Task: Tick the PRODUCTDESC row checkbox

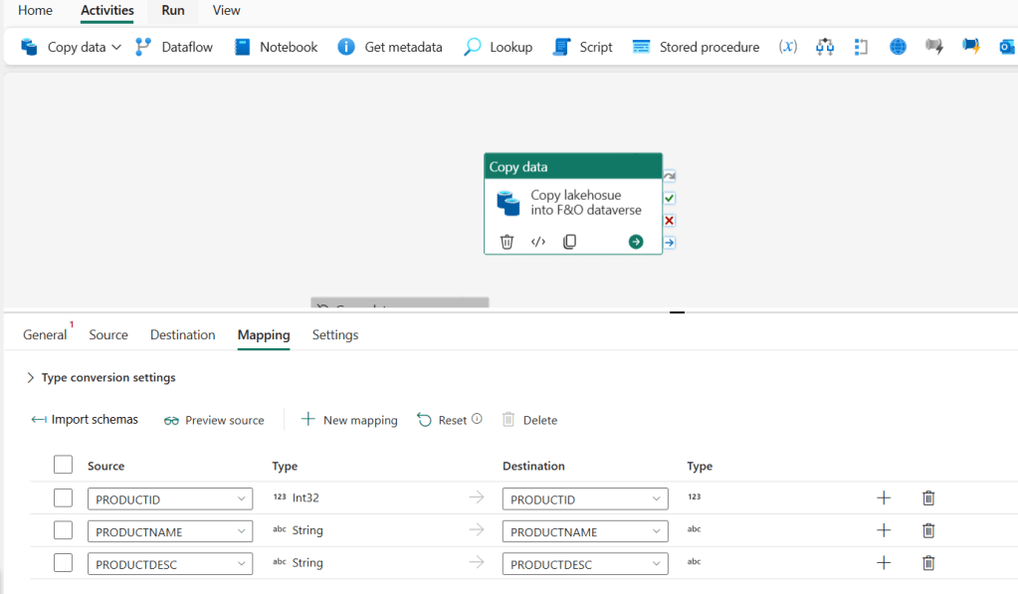Action: click(63, 563)
